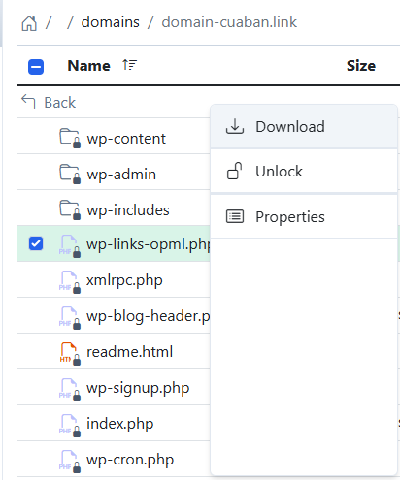
Task: Open the wp-content folder icon
Action: tap(70, 138)
